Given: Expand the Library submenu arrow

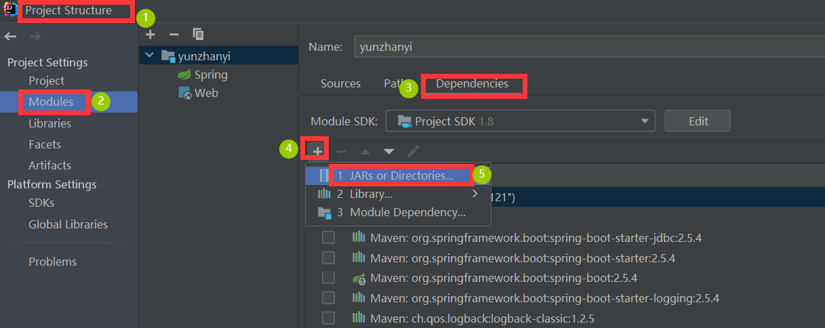Looking at the screenshot, I should tap(475, 194).
